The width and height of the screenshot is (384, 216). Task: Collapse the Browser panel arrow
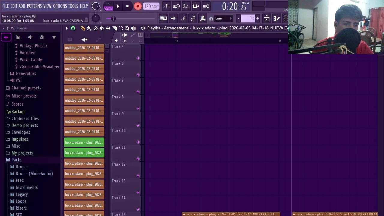3,28
